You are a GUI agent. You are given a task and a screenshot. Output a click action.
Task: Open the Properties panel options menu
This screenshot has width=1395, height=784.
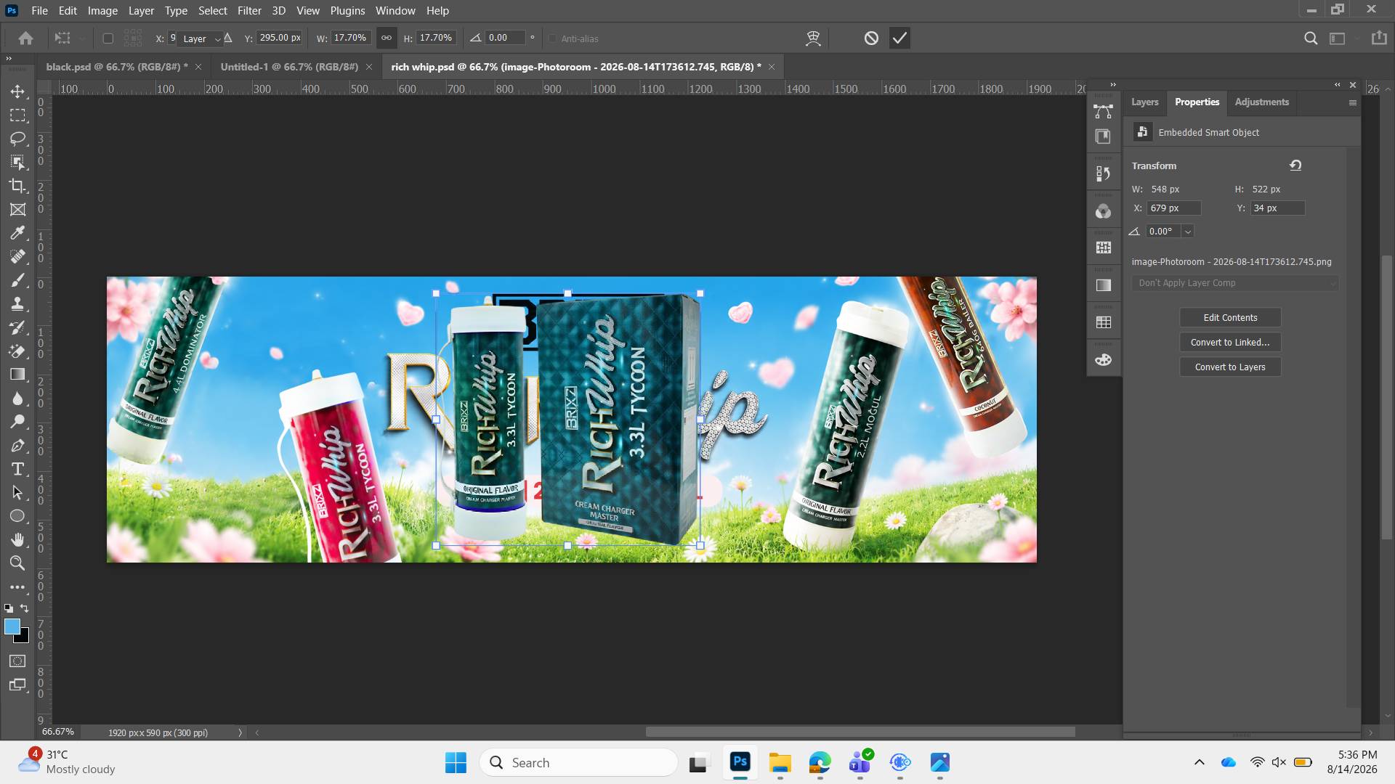(x=1352, y=102)
